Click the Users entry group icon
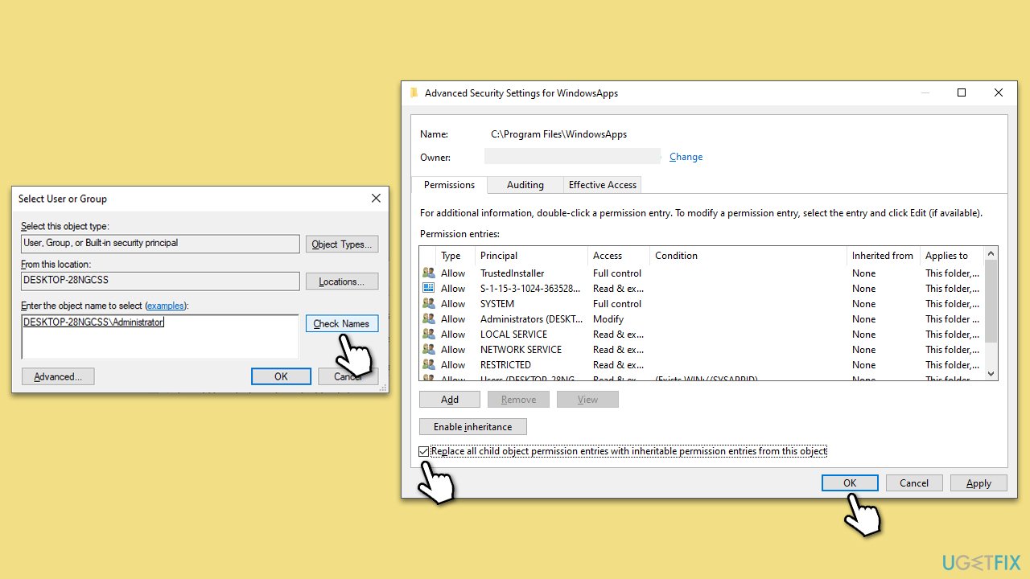Screen dimensions: 1030x579 pos(428,377)
